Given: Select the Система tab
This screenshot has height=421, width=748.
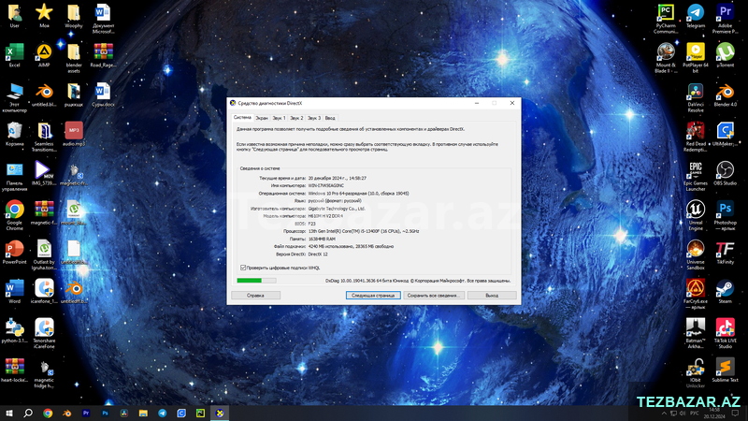Looking at the screenshot, I should pos(242,118).
